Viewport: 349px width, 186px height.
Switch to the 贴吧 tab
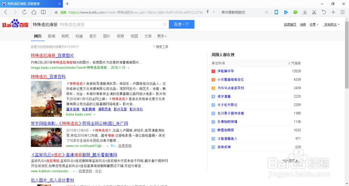pyautogui.click(x=65, y=36)
